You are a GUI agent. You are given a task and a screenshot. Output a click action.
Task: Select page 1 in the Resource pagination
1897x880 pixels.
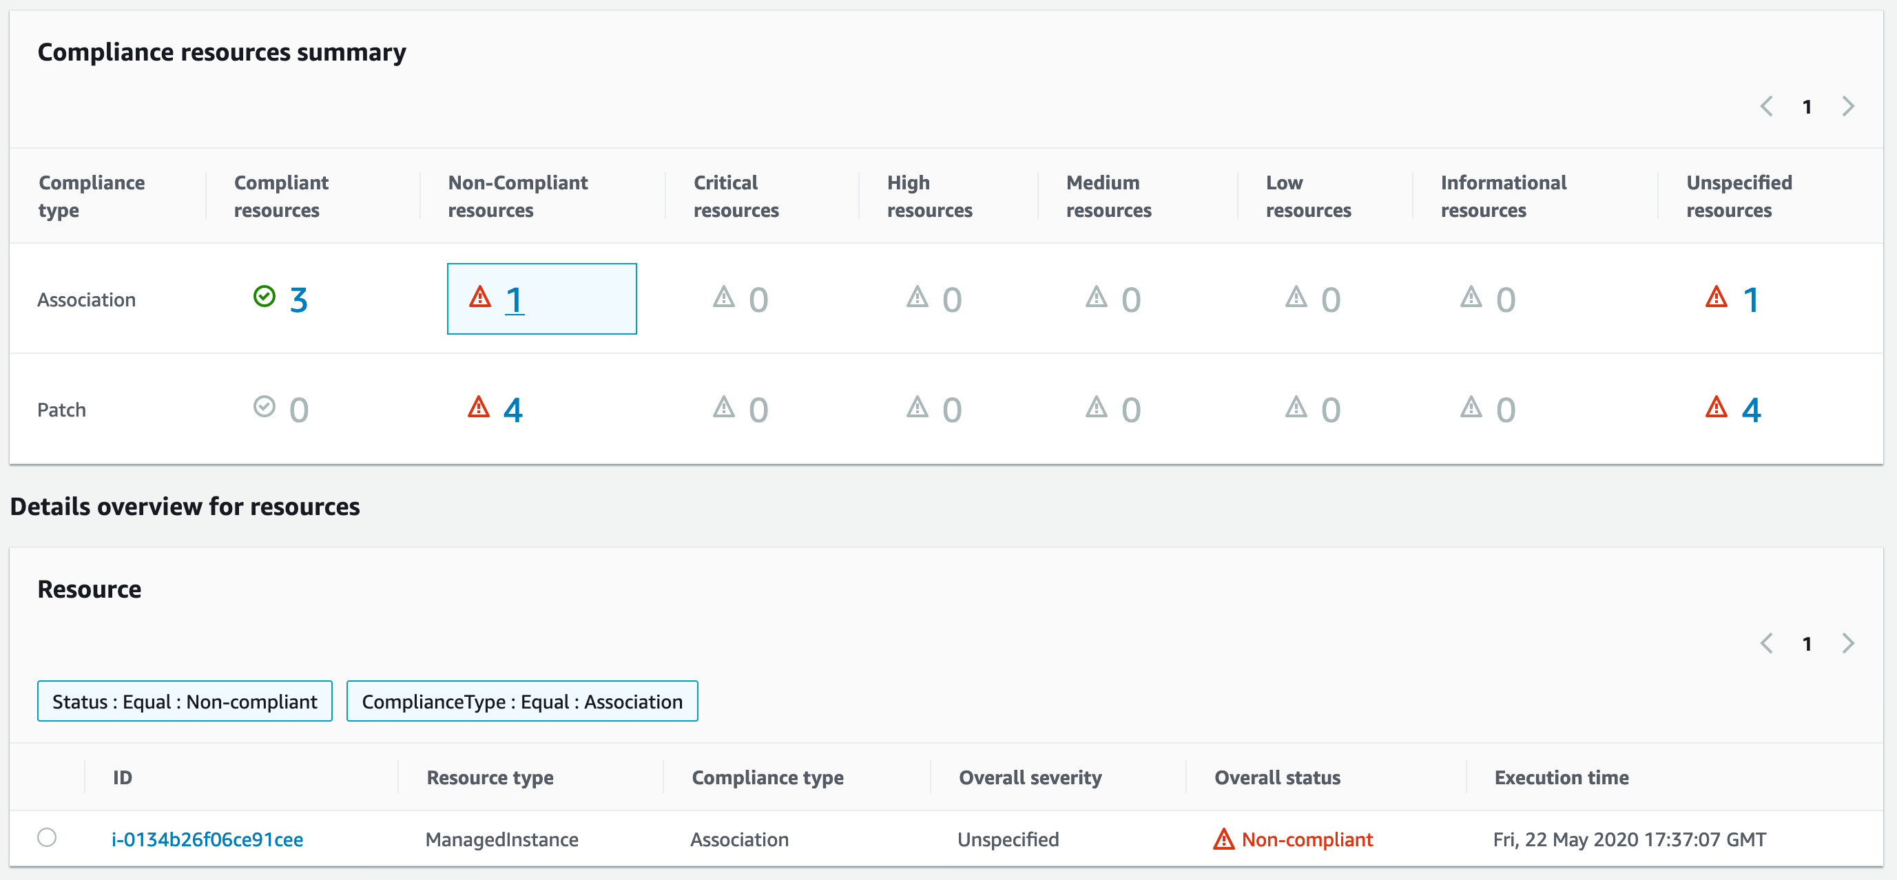pyautogui.click(x=1807, y=643)
